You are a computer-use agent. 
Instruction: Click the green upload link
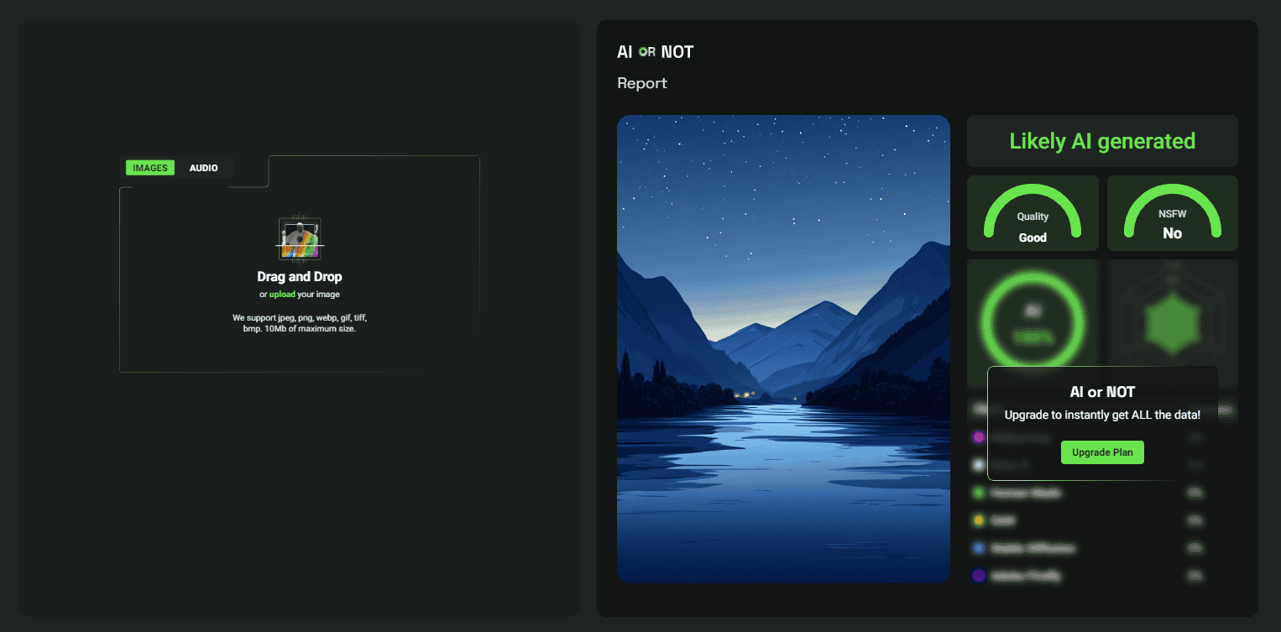coord(282,295)
